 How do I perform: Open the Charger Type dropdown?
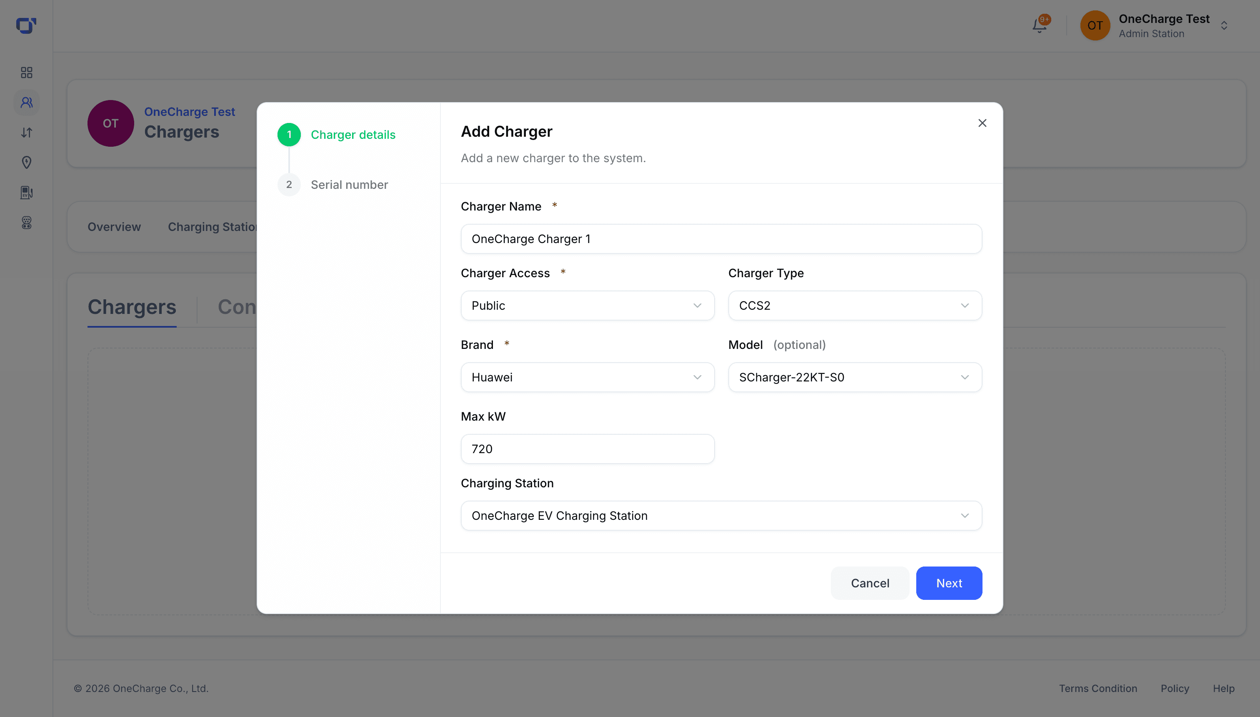coord(855,305)
